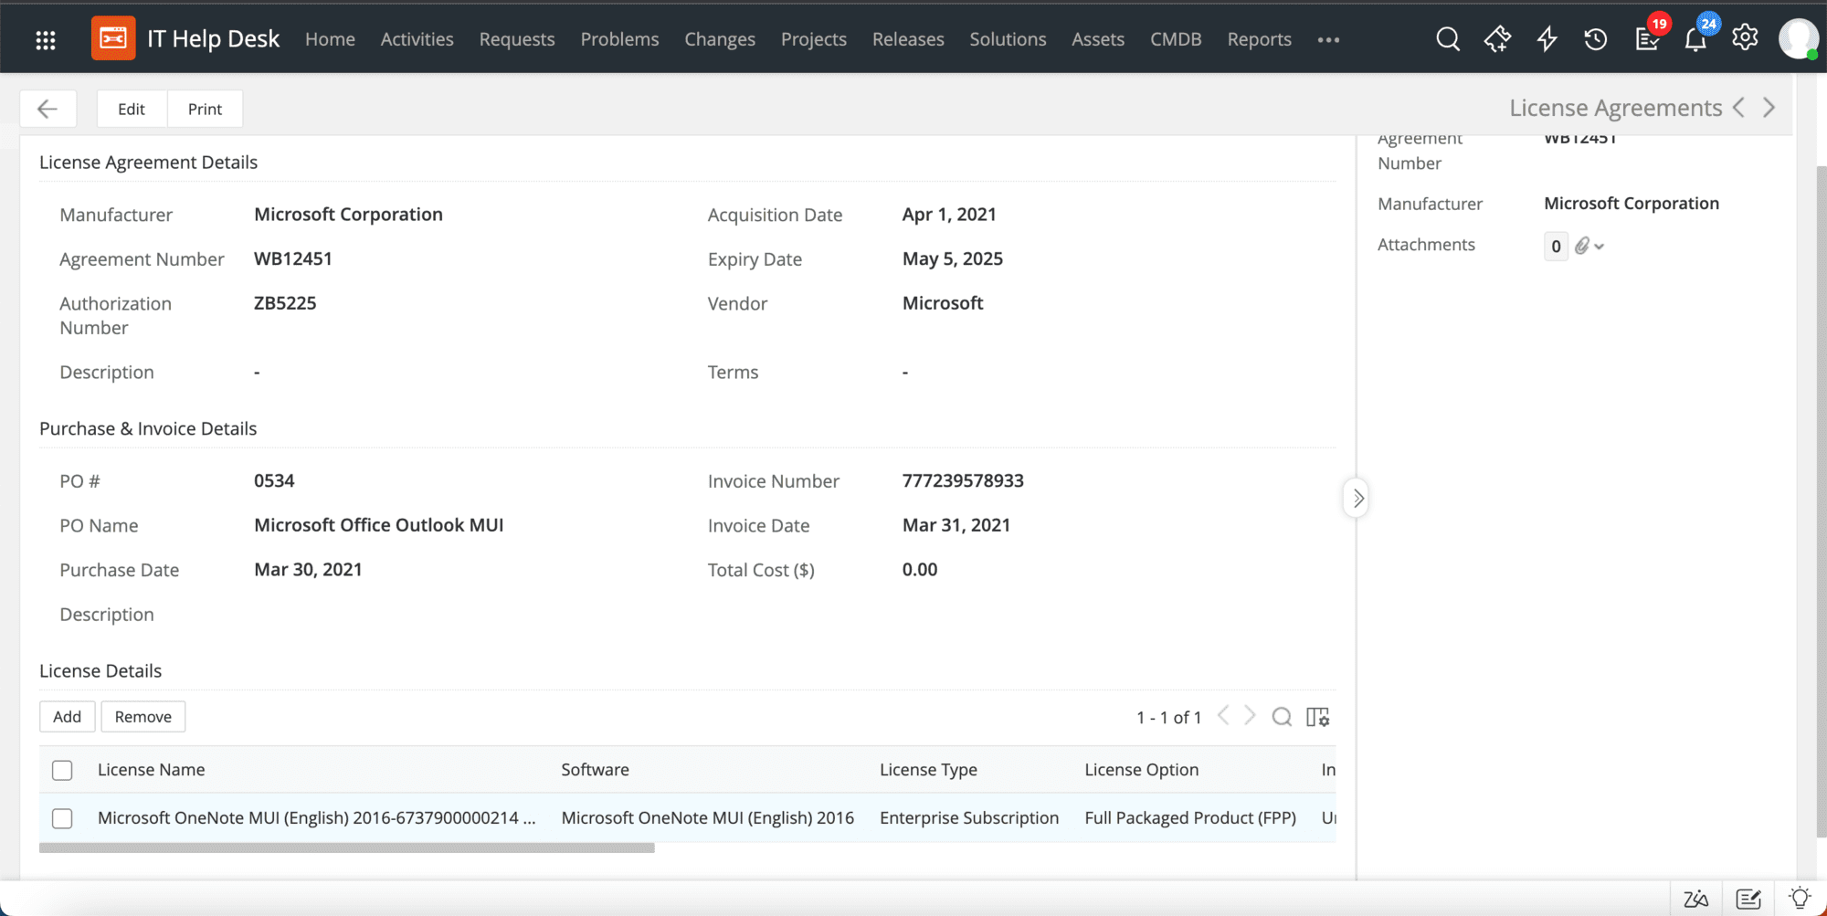The height and width of the screenshot is (916, 1827).
Task: Open the notifications bell with 24 alerts
Action: (1695, 39)
